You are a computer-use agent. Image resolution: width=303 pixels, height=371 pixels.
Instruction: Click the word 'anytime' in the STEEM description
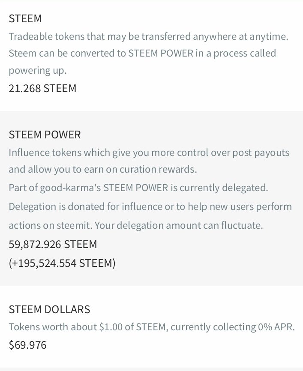pos(267,36)
